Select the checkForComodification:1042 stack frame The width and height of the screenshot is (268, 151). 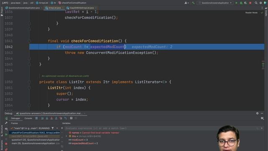[34, 133]
